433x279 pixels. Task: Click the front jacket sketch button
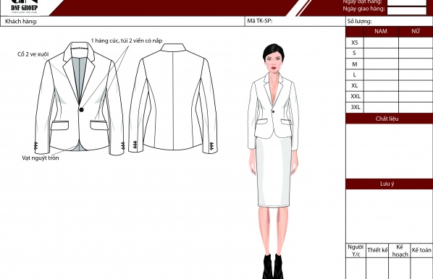(82, 110)
